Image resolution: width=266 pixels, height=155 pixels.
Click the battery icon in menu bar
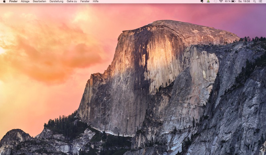[x=233, y=1]
